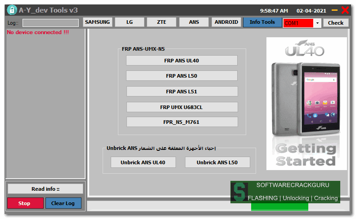Screen dimensions: 356x219
Task: Click the ANS UL40 phone image
Action: coord(306,104)
